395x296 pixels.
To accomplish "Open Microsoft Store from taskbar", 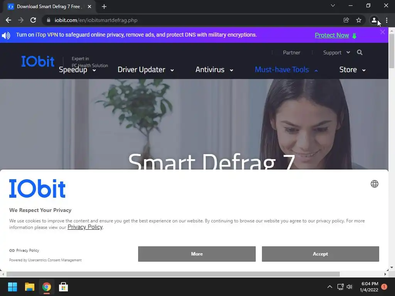I will point(64,287).
